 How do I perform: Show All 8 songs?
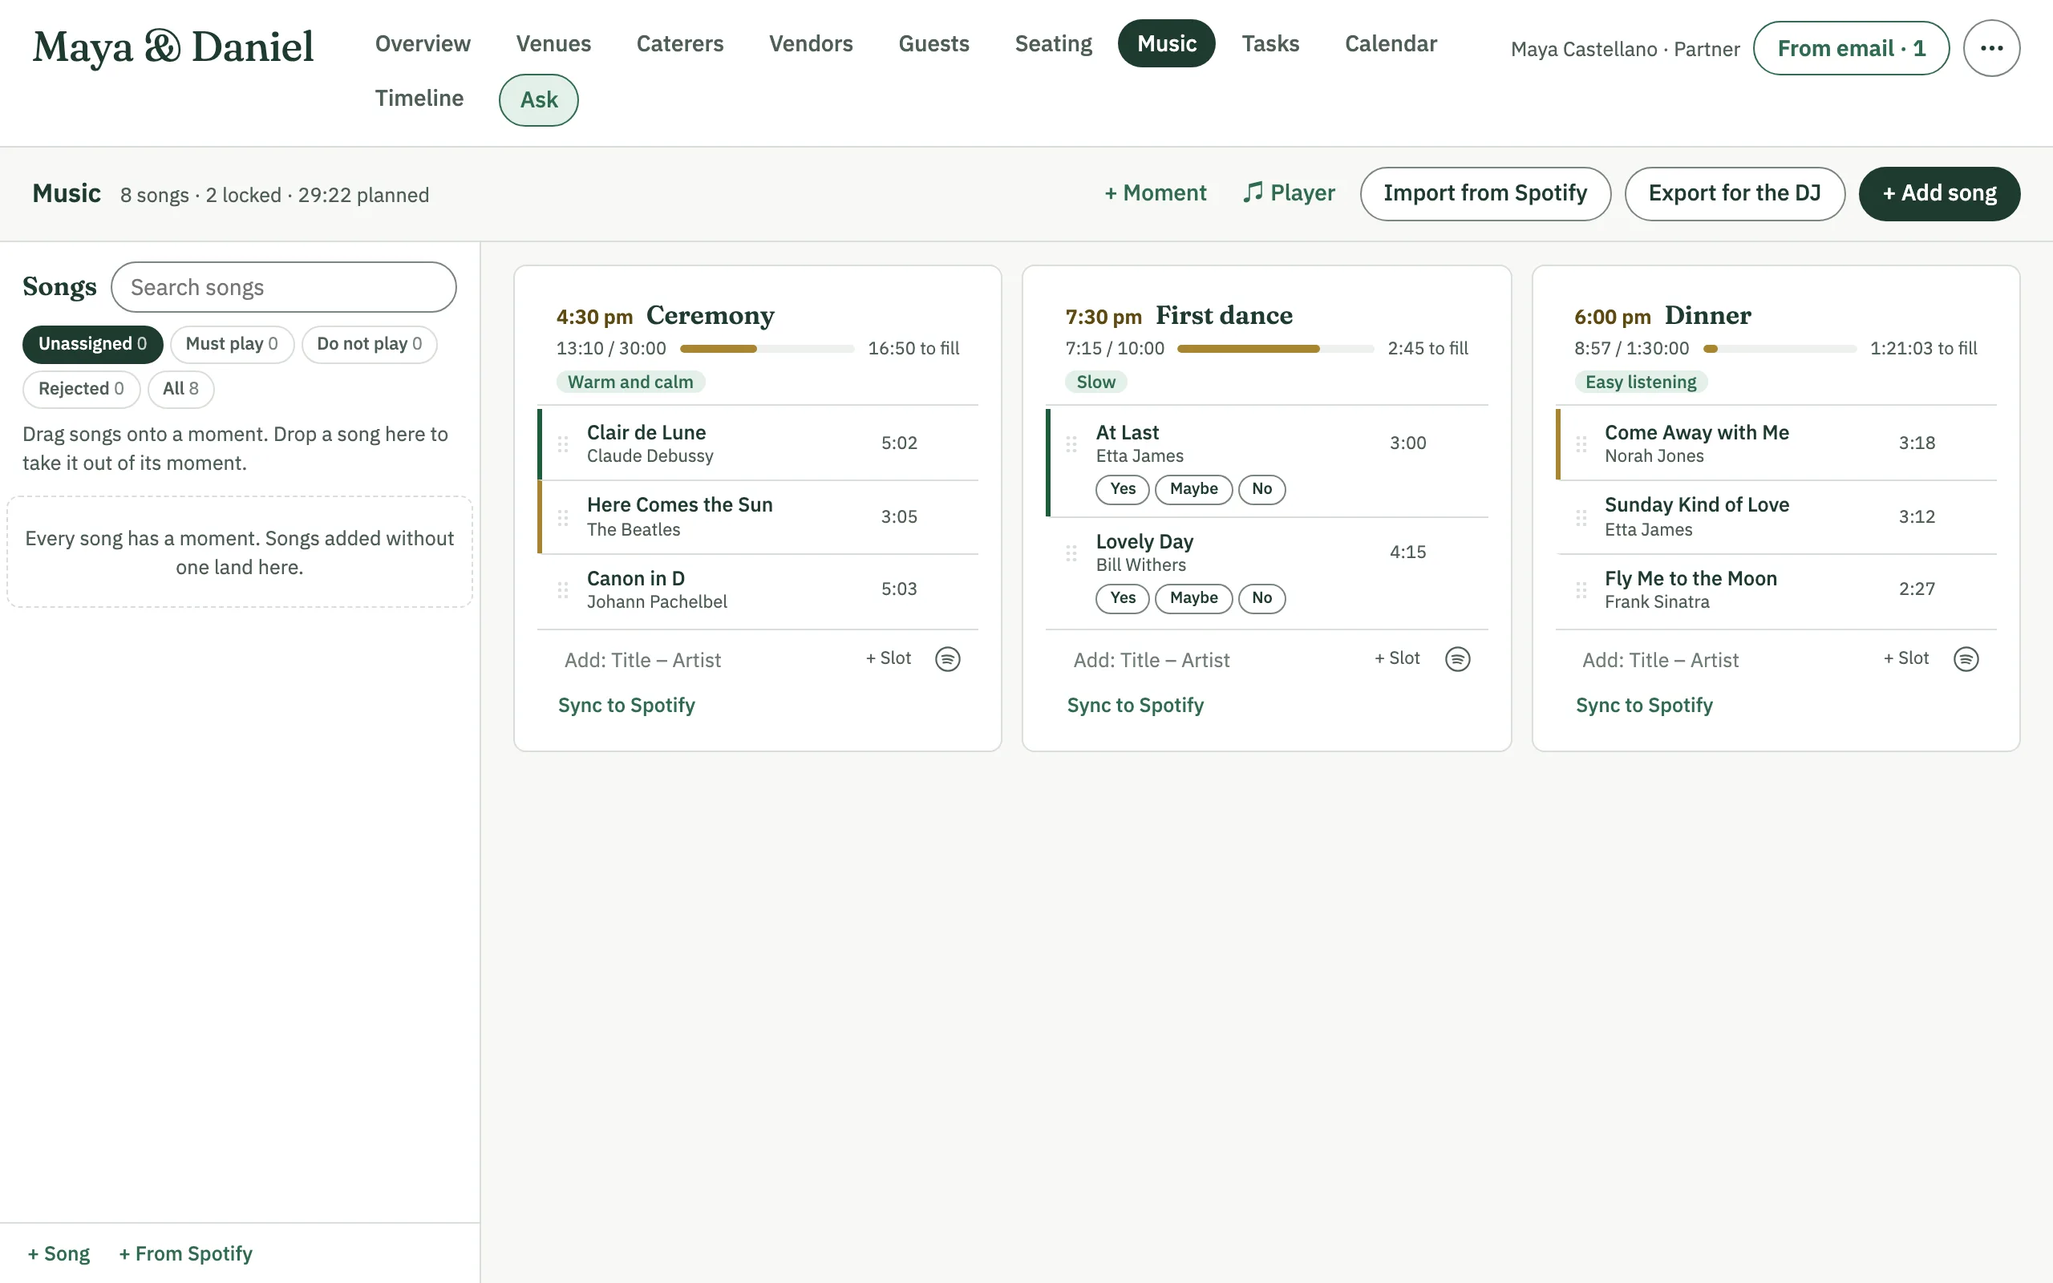tap(180, 390)
